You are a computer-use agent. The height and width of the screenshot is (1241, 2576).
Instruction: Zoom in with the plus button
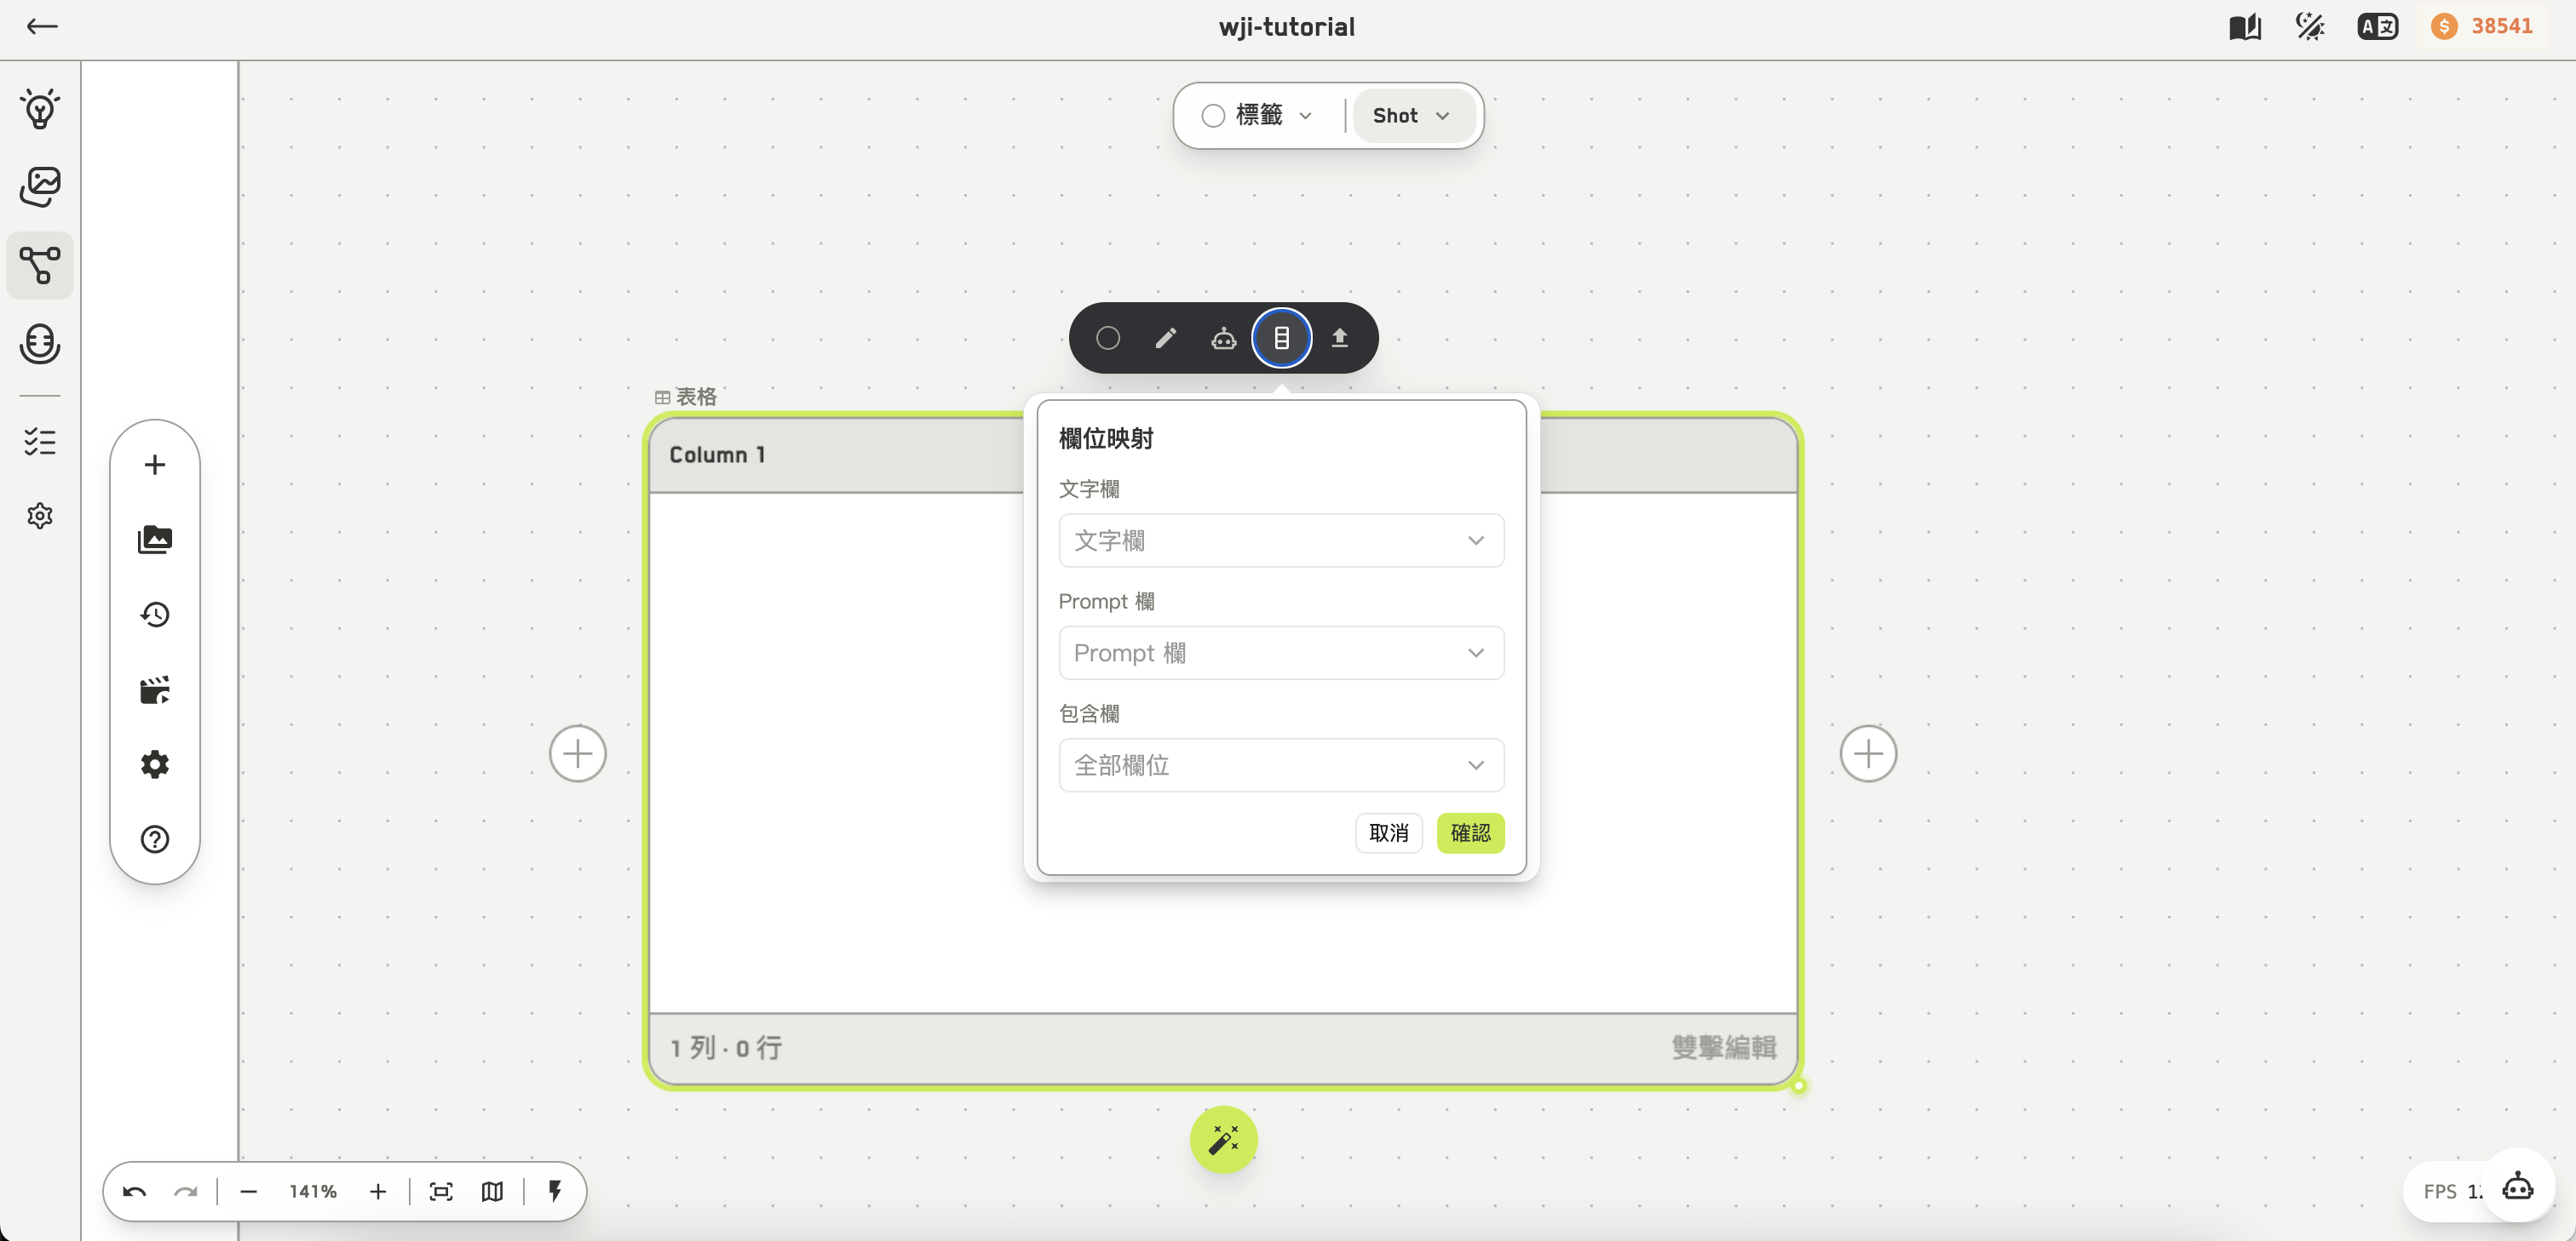click(x=378, y=1192)
